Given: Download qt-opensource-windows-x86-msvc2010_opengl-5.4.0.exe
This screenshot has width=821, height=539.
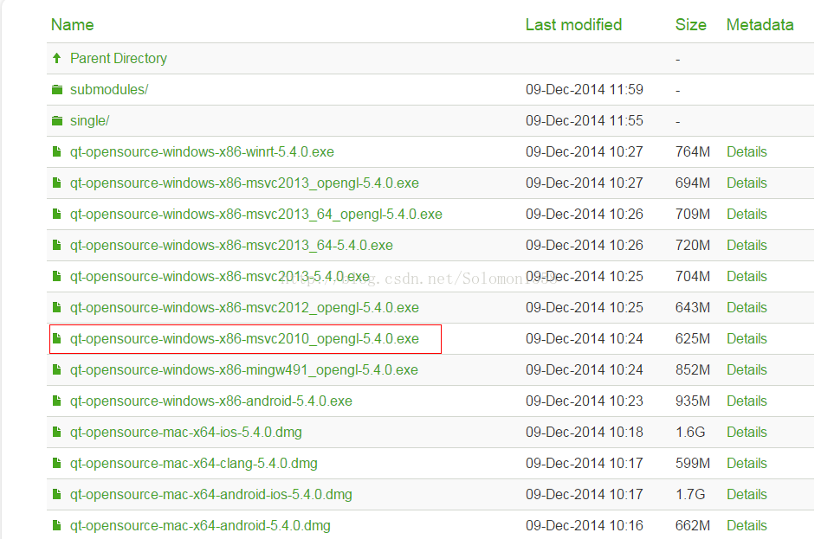Looking at the screenshot, I should coord(244,338).
